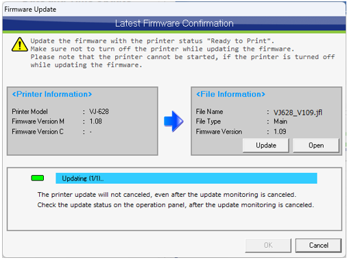The height and width of the screenshot is (260, 347).
Task: Click the Firmware Version C label
Action: [x=38, y=132]
